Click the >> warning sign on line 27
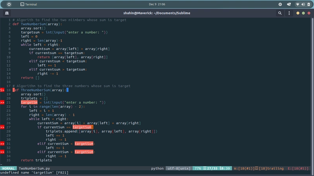Viewport: 314px width, 176px height. (x=2, y=127)
